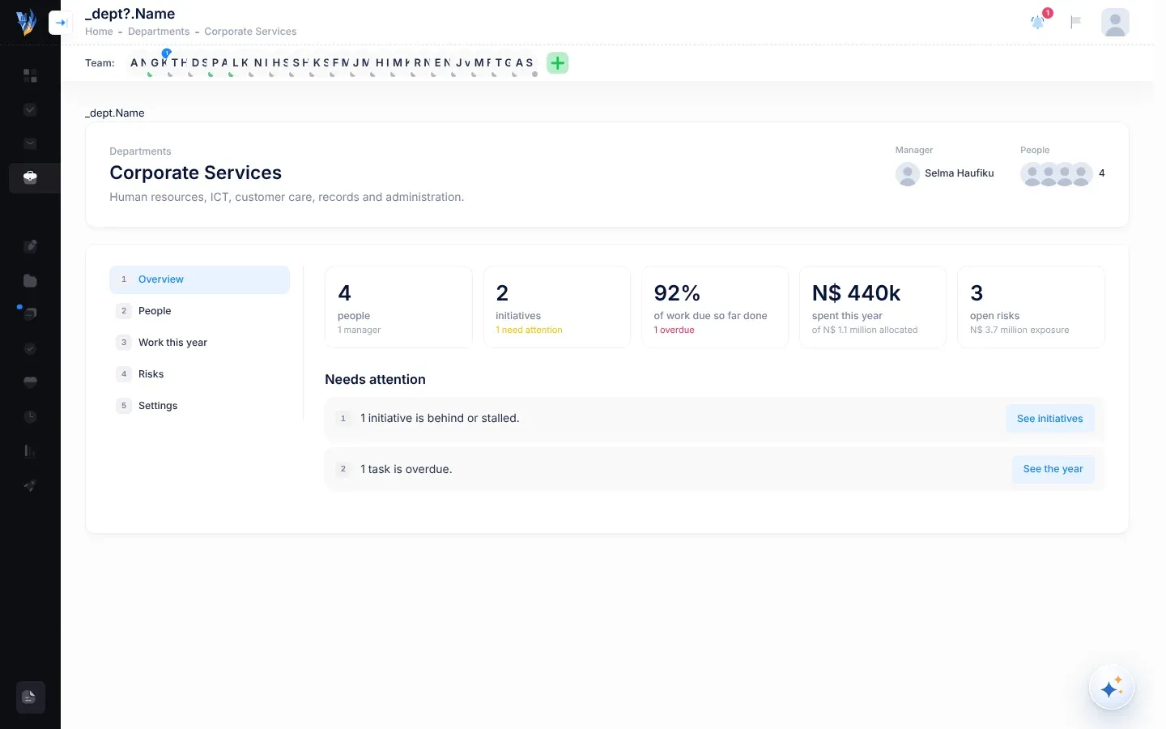Open the shield checkmark icon in sidebar
Screen dimensions: 1166x729
click(x=30, y=348)
